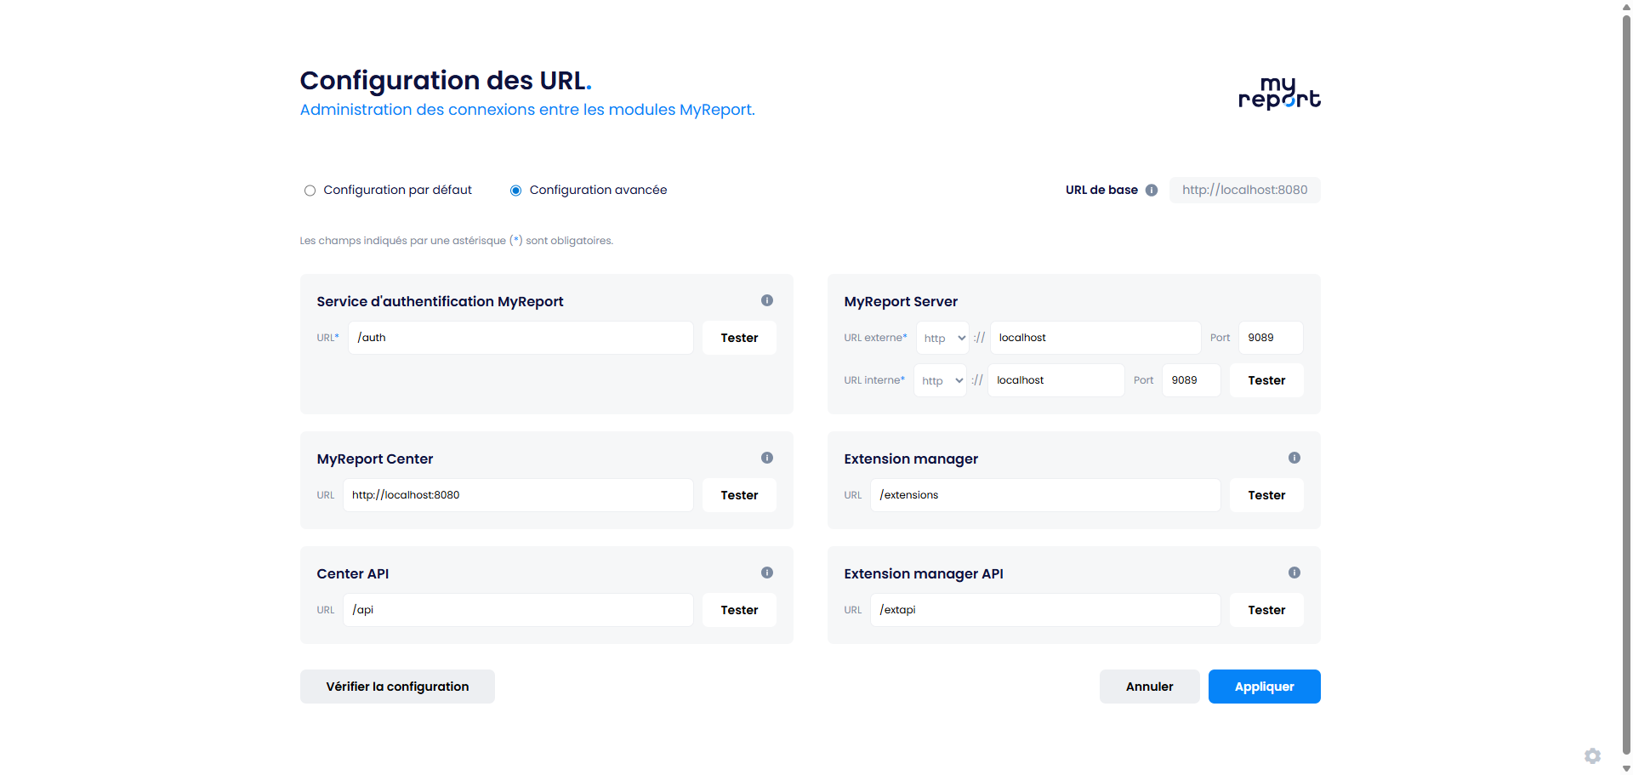Click info icon for Service d'authentification MyReport
Screen dimensions: 1633x775
tap(766, 300)
